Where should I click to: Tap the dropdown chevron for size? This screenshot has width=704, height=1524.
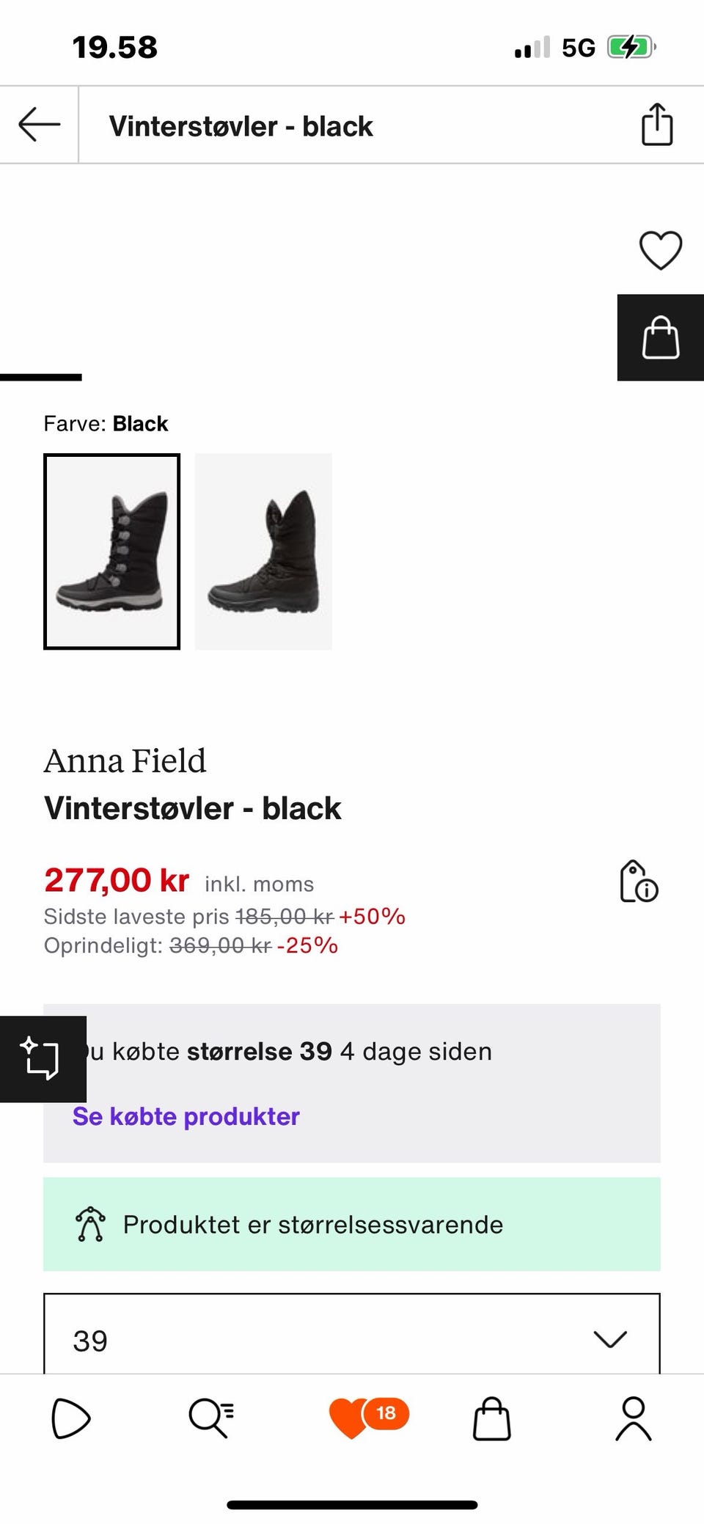tap(610, 1339)
